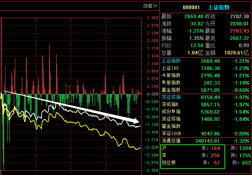This screenshot has width=252, height=175.
Task: Select the 深证100R change -2.00%
Action: [x=241, y=134]
